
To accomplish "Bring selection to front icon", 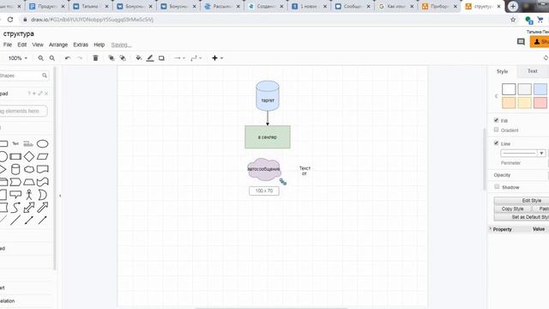I will point(112,58).
